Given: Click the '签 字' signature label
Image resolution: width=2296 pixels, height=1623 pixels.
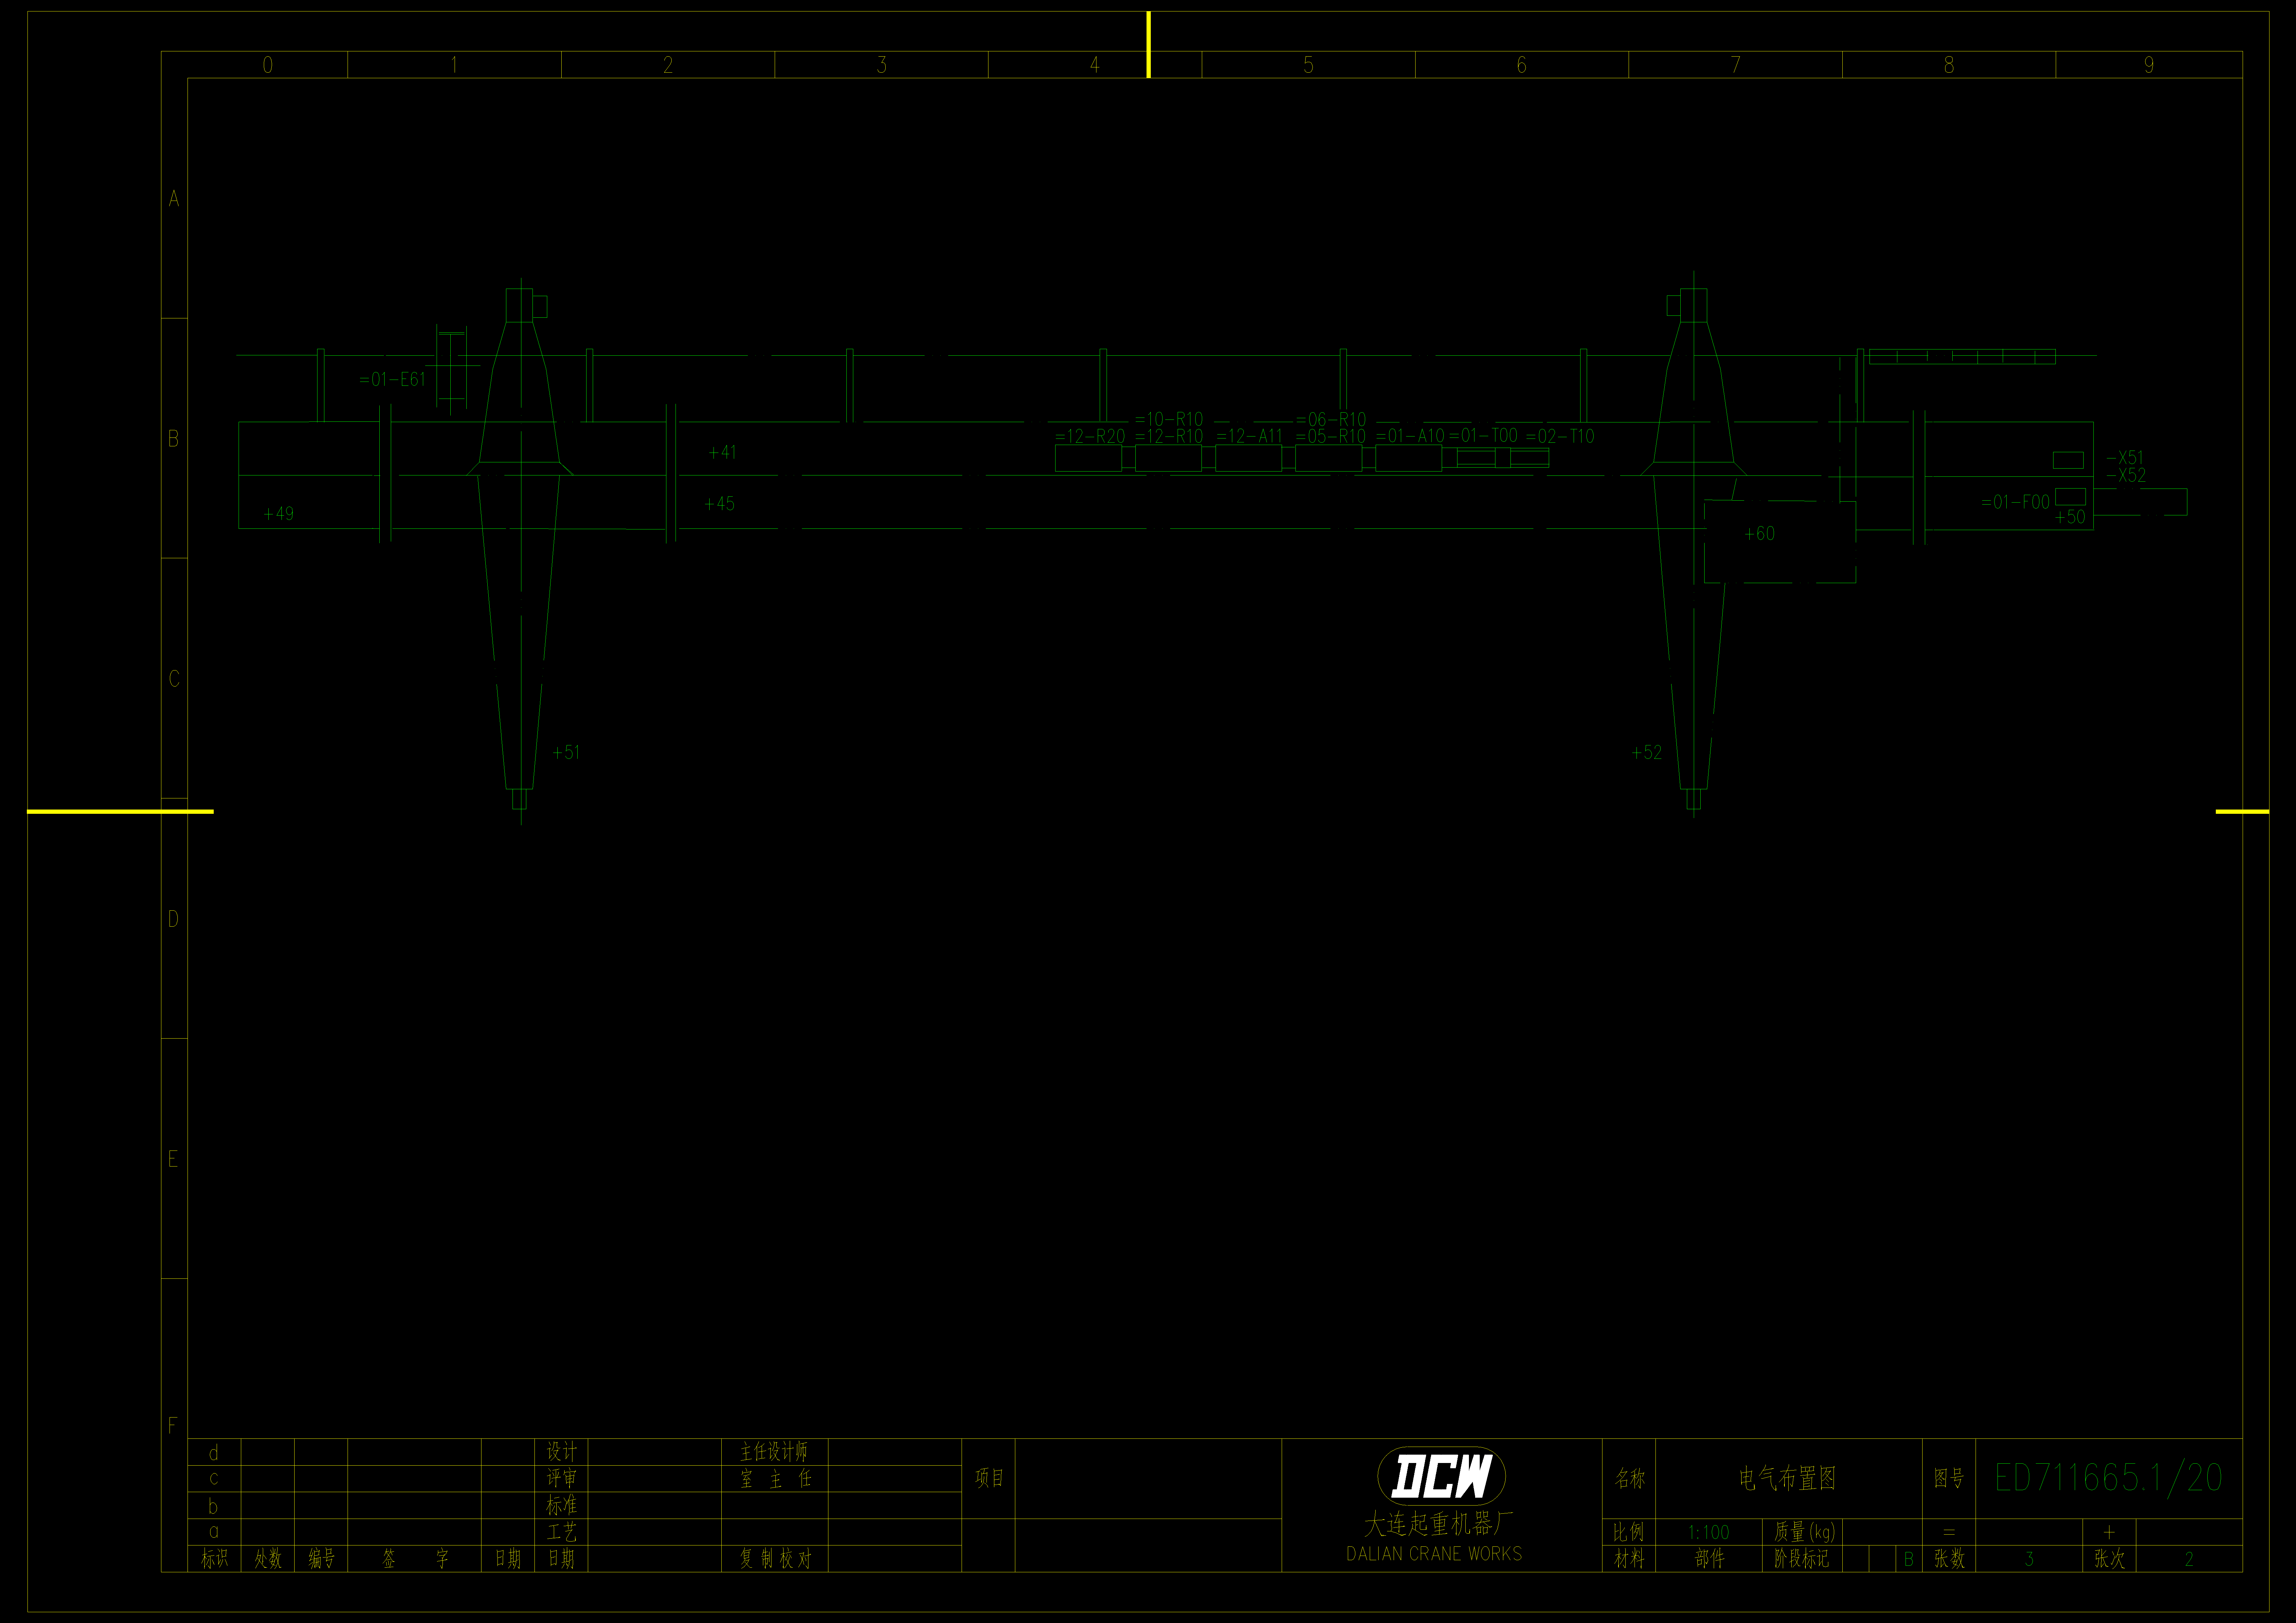Looking at the screenshot, I should pyautogui.click(x=415, y=1559).
